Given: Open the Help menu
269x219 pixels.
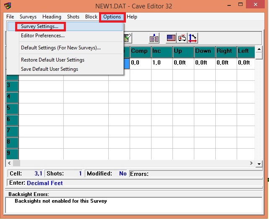Looking at the screenshot, I should 132,17.
